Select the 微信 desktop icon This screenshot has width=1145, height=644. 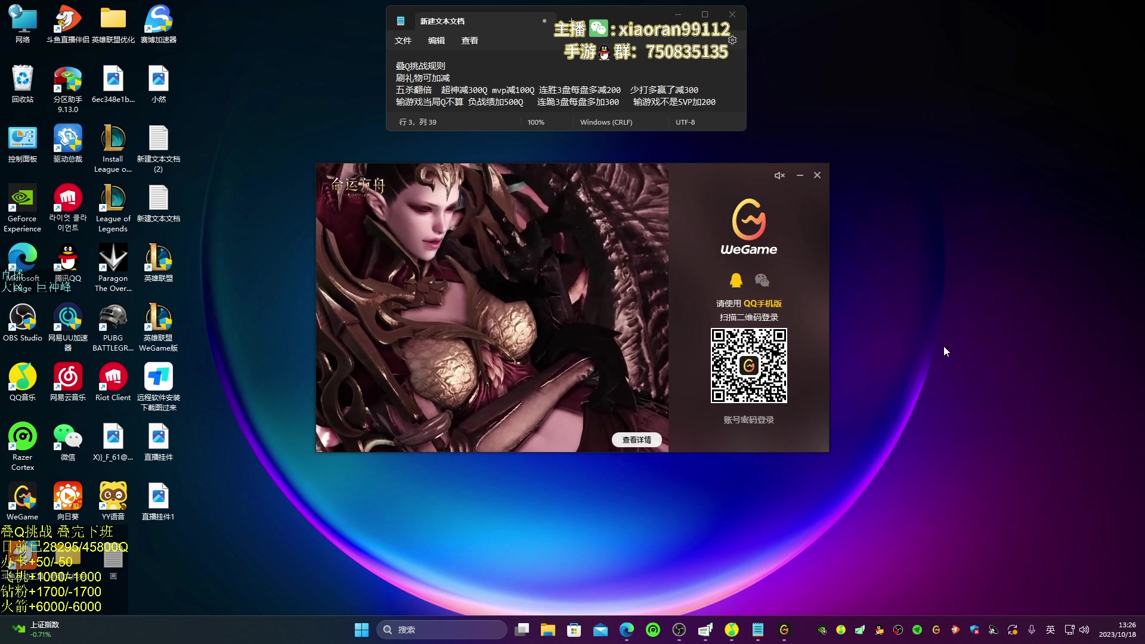coord(68,442)
